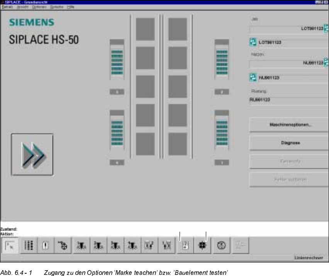Click the grey label box numbered 1
Image resolution: width=329 pixels, height=276 pixels.
(x=222, y=163)
